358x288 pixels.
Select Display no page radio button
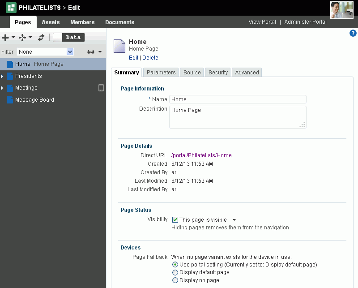[175, 280]
